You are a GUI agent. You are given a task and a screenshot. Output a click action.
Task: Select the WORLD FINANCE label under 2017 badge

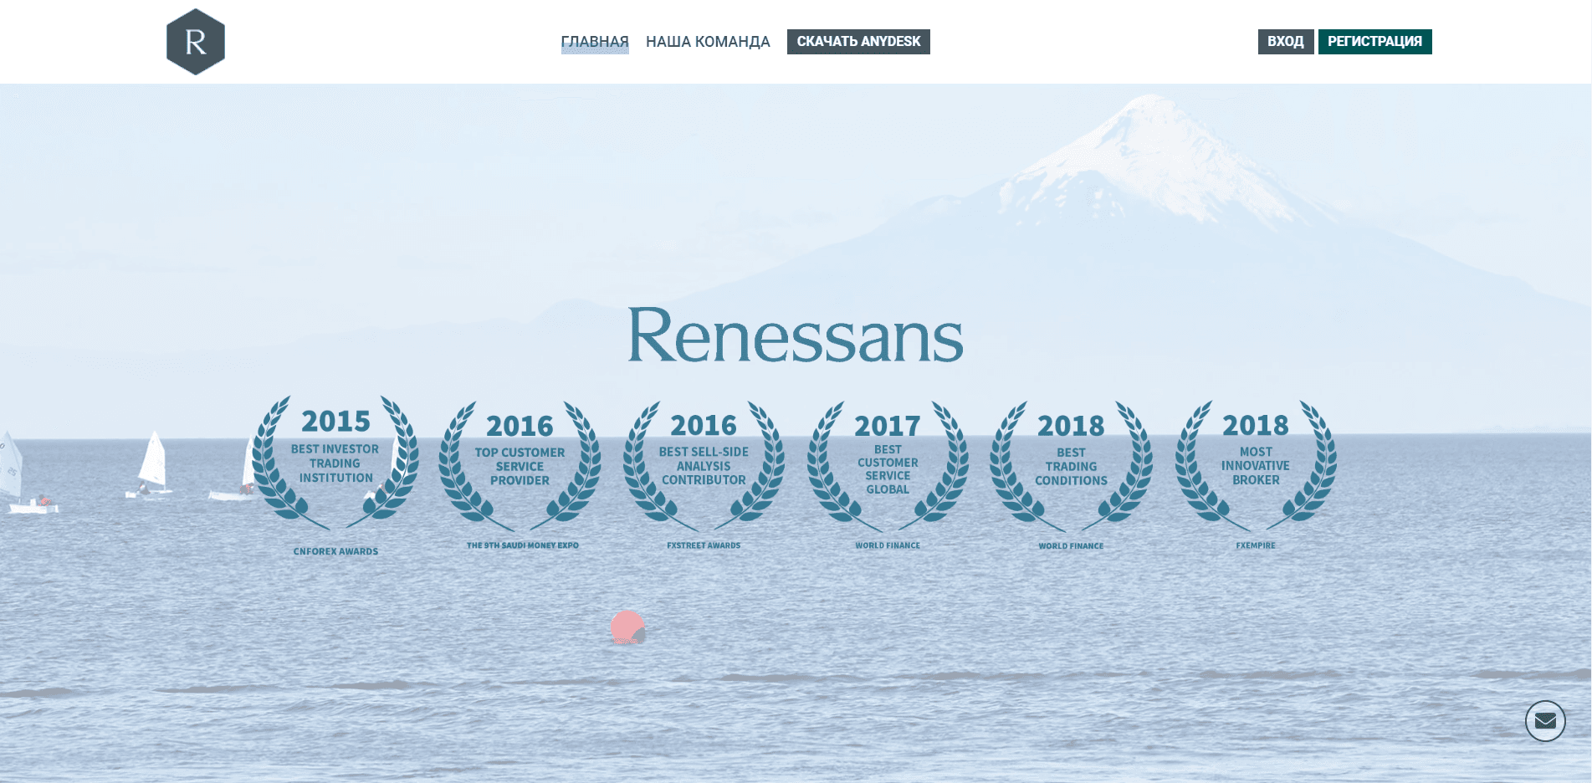886,545
